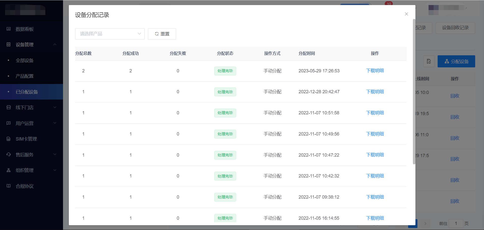The width and height of the screenshot is (484, 230).
Task: Download details for 2022-12-28 20:42:47 record
Action: point(375,92)
